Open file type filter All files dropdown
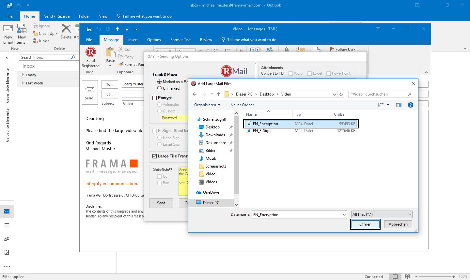Screen dimensions: 470x280 (382, 214)
